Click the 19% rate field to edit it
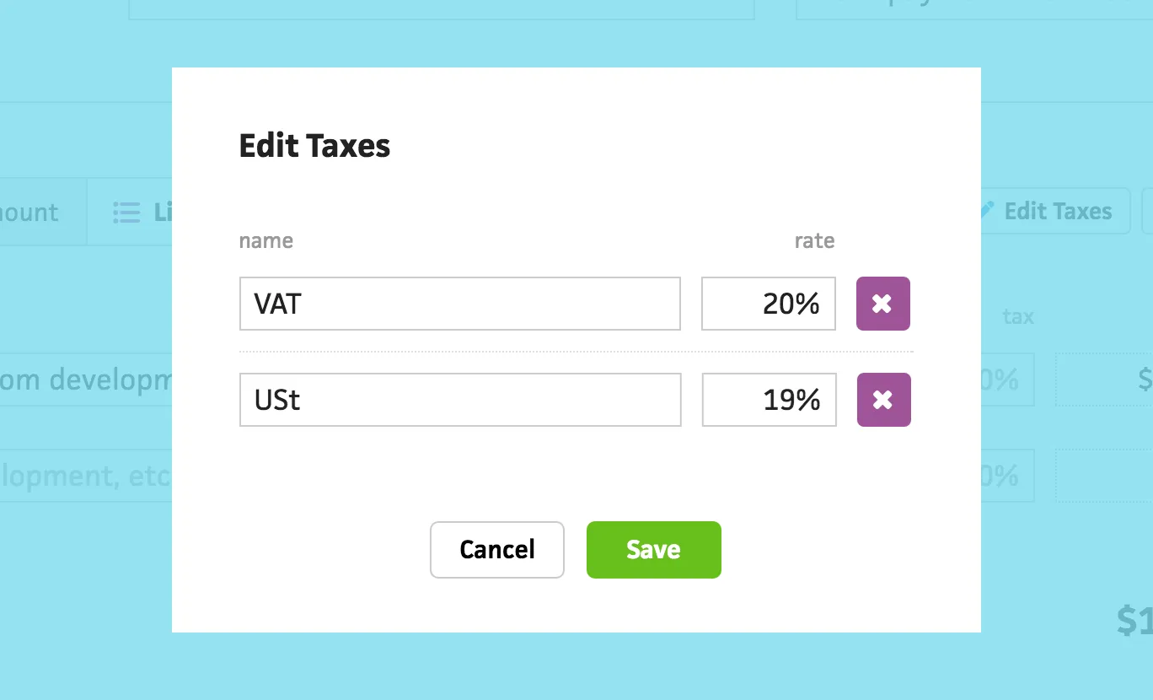 pos(769,400)
